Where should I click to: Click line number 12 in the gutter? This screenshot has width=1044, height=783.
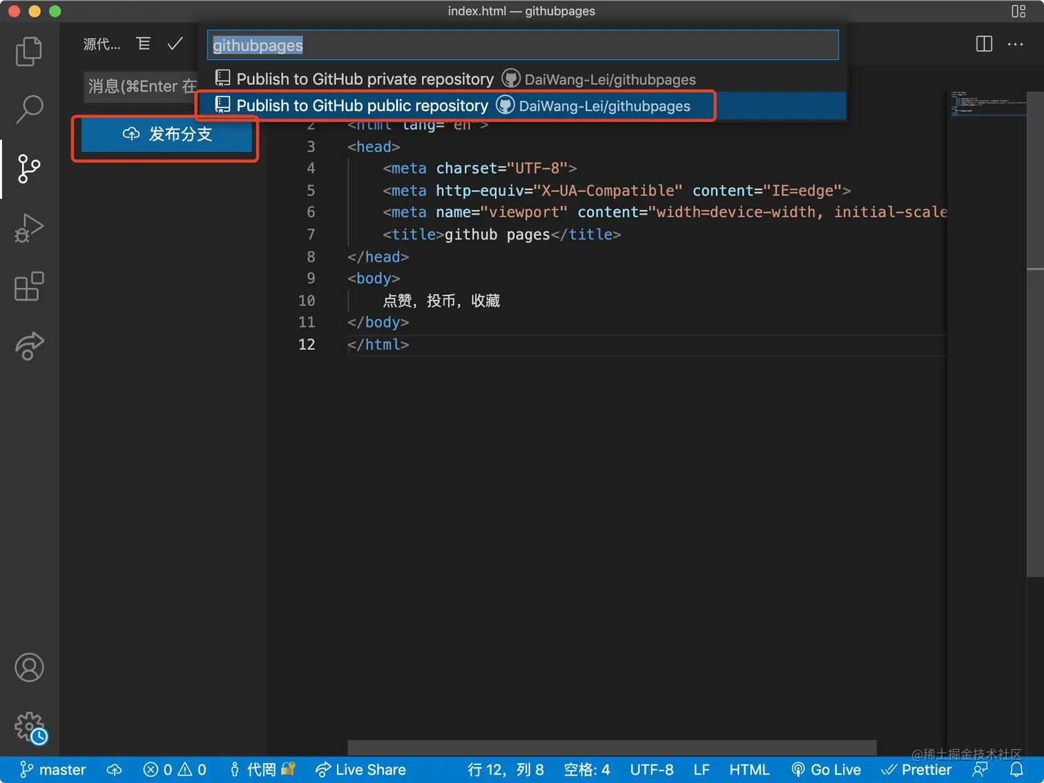pos(307,345)
